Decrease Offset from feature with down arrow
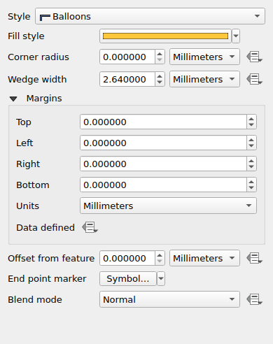This screenshot has width=273, height=344. pyautogui.click(x=160, y=261)
